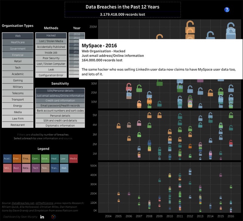Filter sensitivity by Credit card information
The image size is (243, 221).
pyautogui.click(x=60, y=101)
